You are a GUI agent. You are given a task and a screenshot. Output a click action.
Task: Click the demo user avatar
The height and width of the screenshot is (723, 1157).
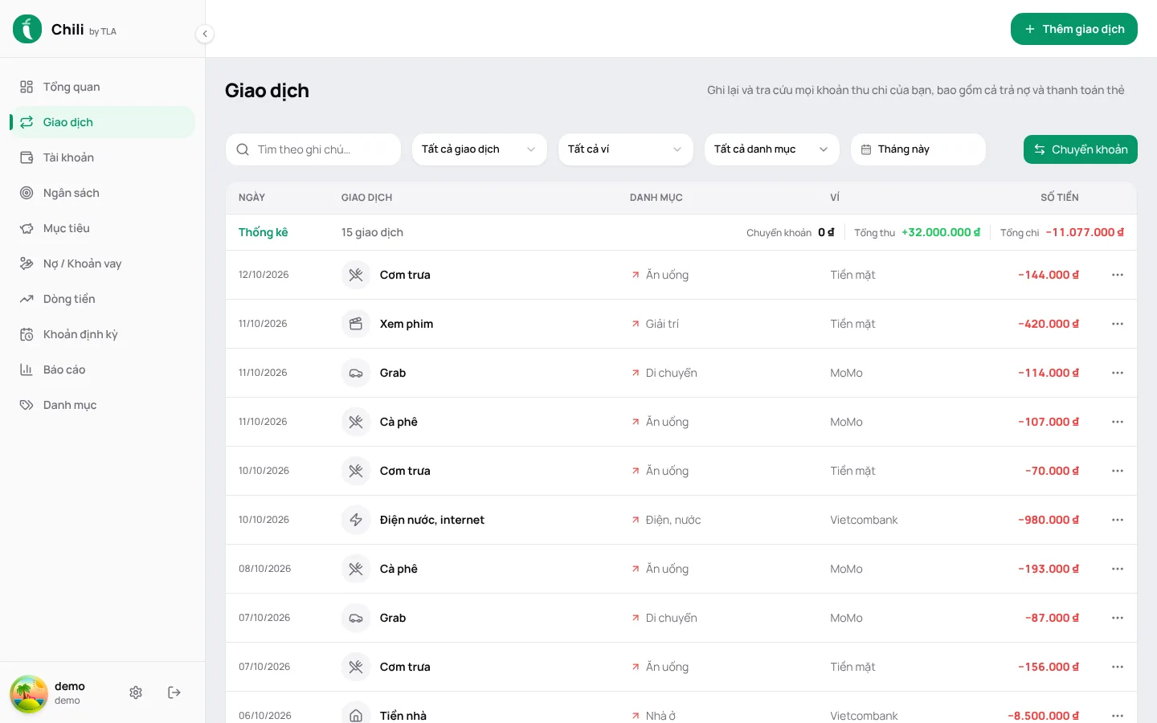(x=29, y=693)
